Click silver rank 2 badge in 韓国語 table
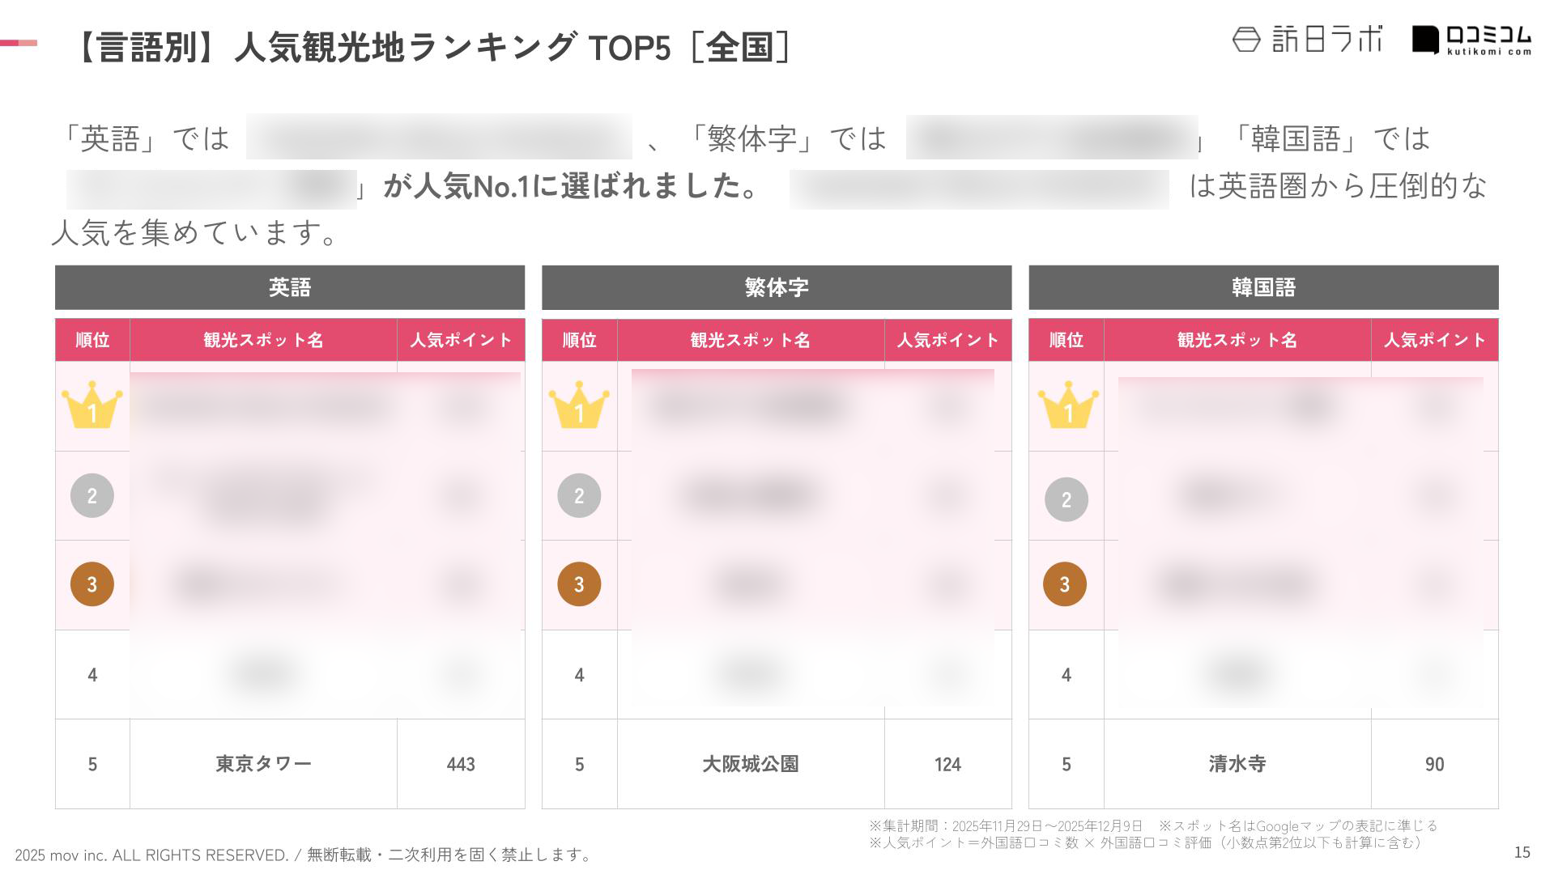This screenshot has width=1554, height=874. (x=1066, y=499)
